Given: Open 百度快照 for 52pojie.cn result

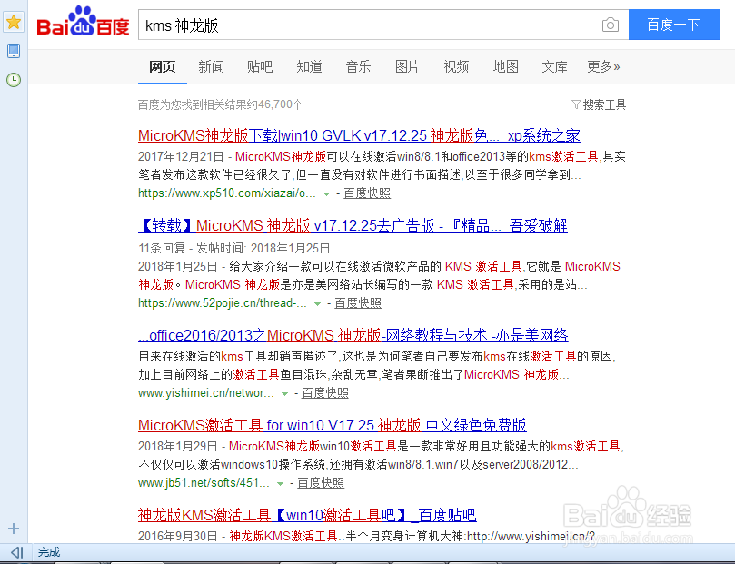Looking at the screenshot, I should (x=358, y=303).
